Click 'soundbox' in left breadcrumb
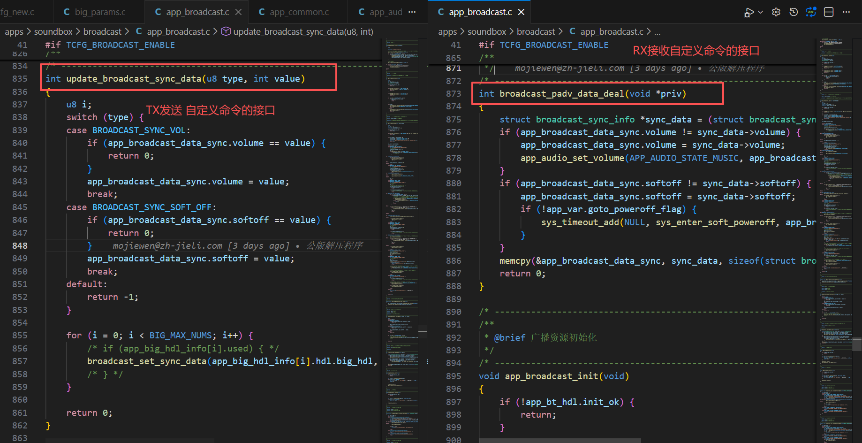The width and height of the screenshot is (862, 443). (x=53, y=32)
